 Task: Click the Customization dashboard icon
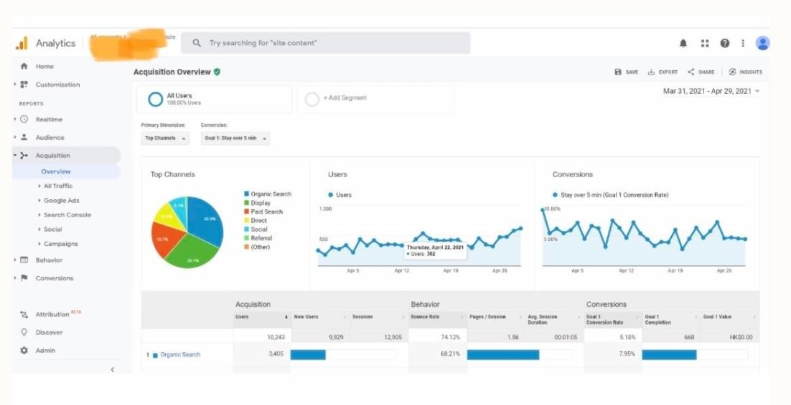coord(24,85)
